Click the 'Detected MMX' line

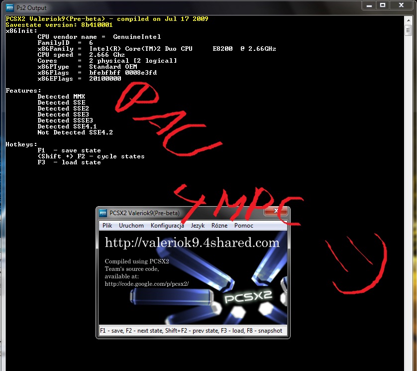coord(61,97)
